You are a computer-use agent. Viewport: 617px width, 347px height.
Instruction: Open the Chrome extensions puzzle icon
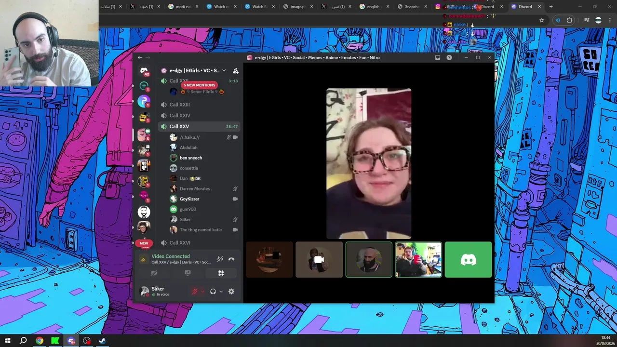(x=570, y=20)
